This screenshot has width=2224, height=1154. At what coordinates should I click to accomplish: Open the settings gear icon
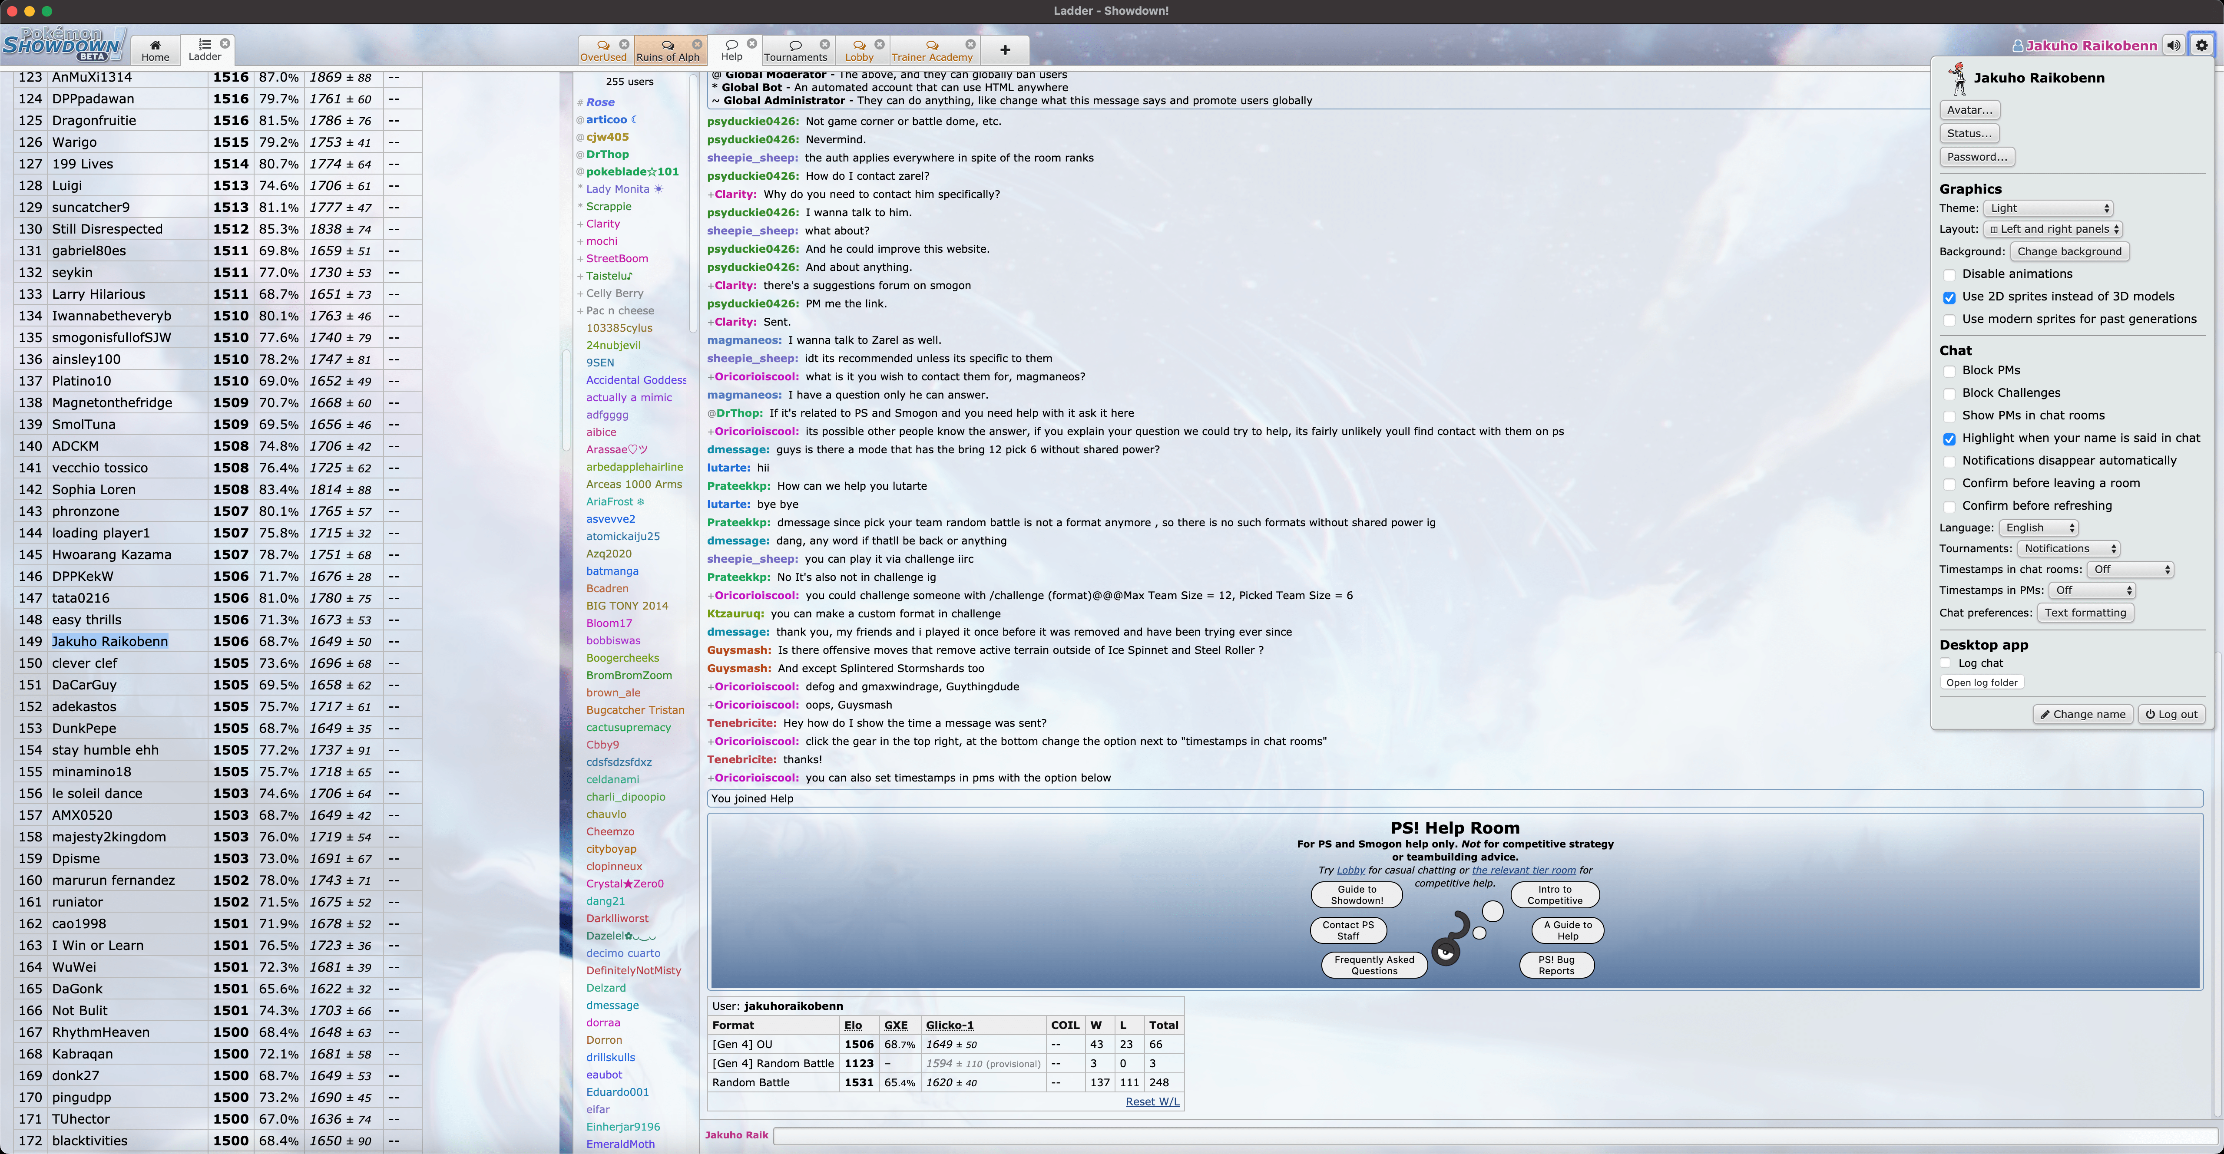pyautogui.click(x=2201, y=46)
